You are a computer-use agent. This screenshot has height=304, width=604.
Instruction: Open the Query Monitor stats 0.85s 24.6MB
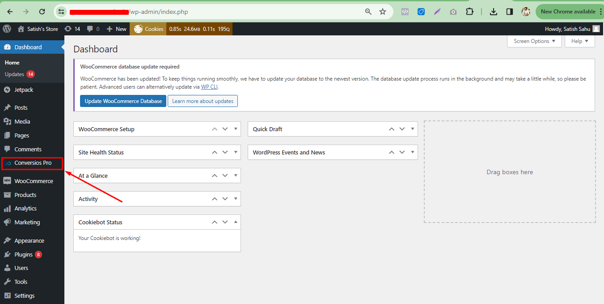(199, 29)
